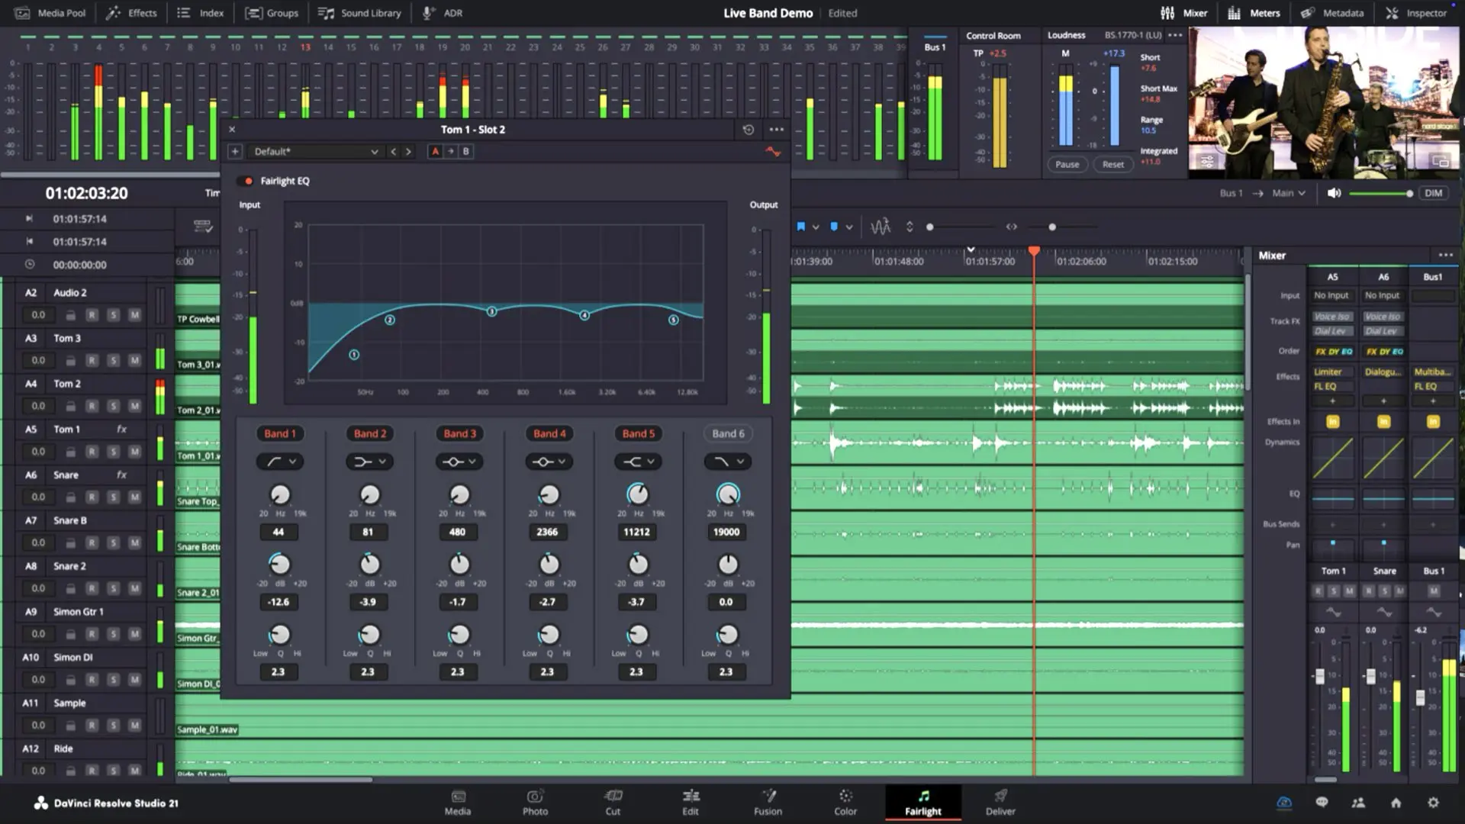Switch to the Color page

[845, 803]
